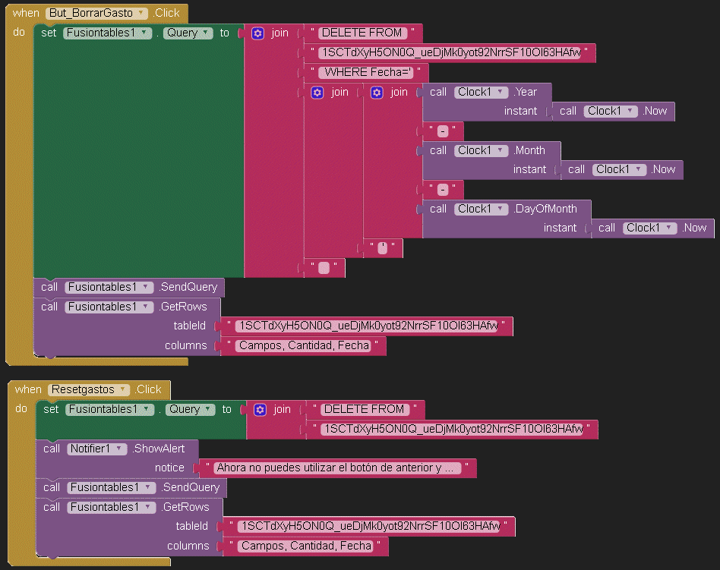Open the Notifier1 component dropdown
This screenshot has height=570, width=720.
click(119, 449)
